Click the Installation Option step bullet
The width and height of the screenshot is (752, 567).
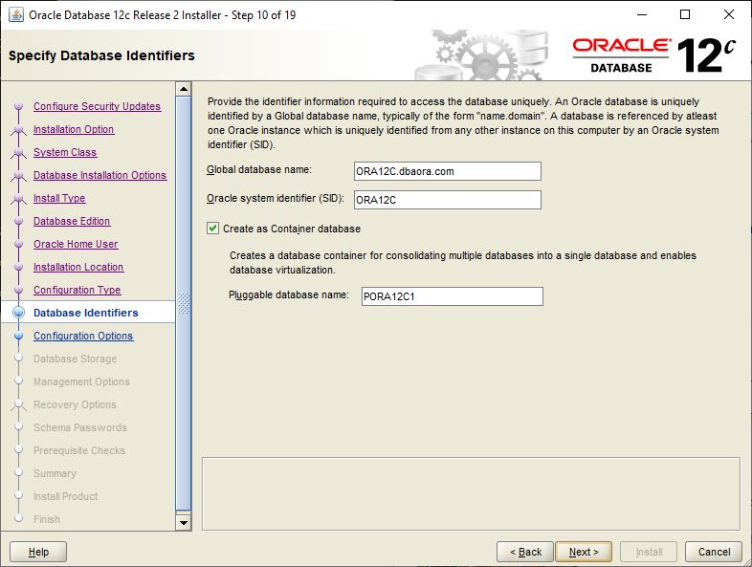tap(19, 129)
